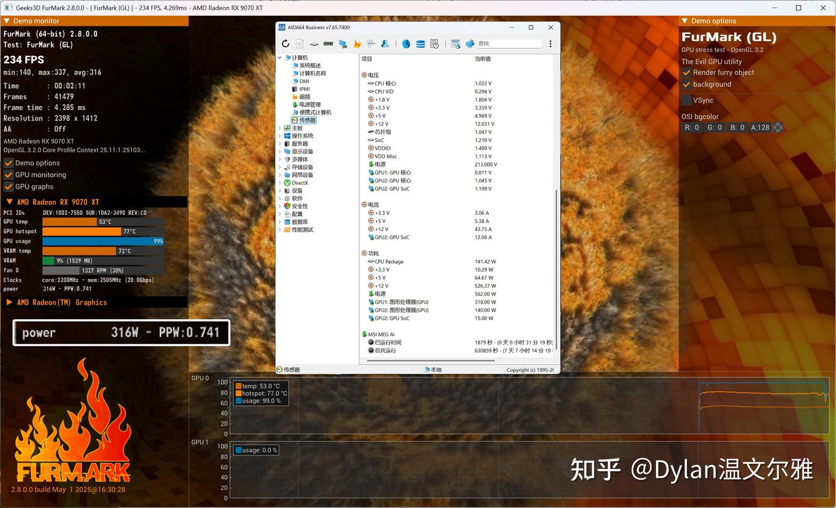Click the blue cube toolbar icon in AIDA64
This screenshot has height=508, width=836.
(x=470, y=44)
